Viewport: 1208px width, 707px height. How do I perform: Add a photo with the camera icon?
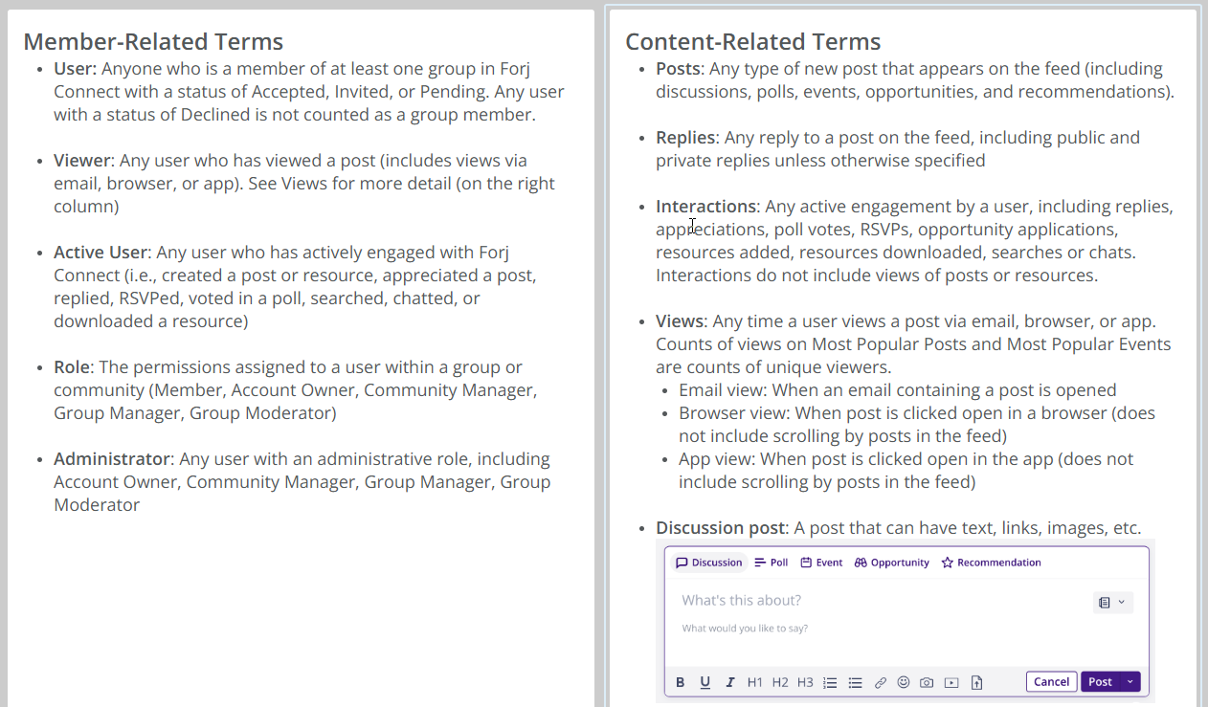(x=927, y=682)
